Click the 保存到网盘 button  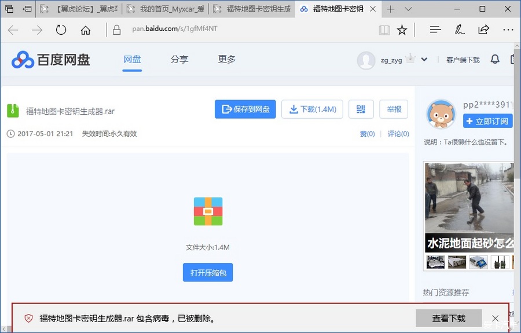245,109
